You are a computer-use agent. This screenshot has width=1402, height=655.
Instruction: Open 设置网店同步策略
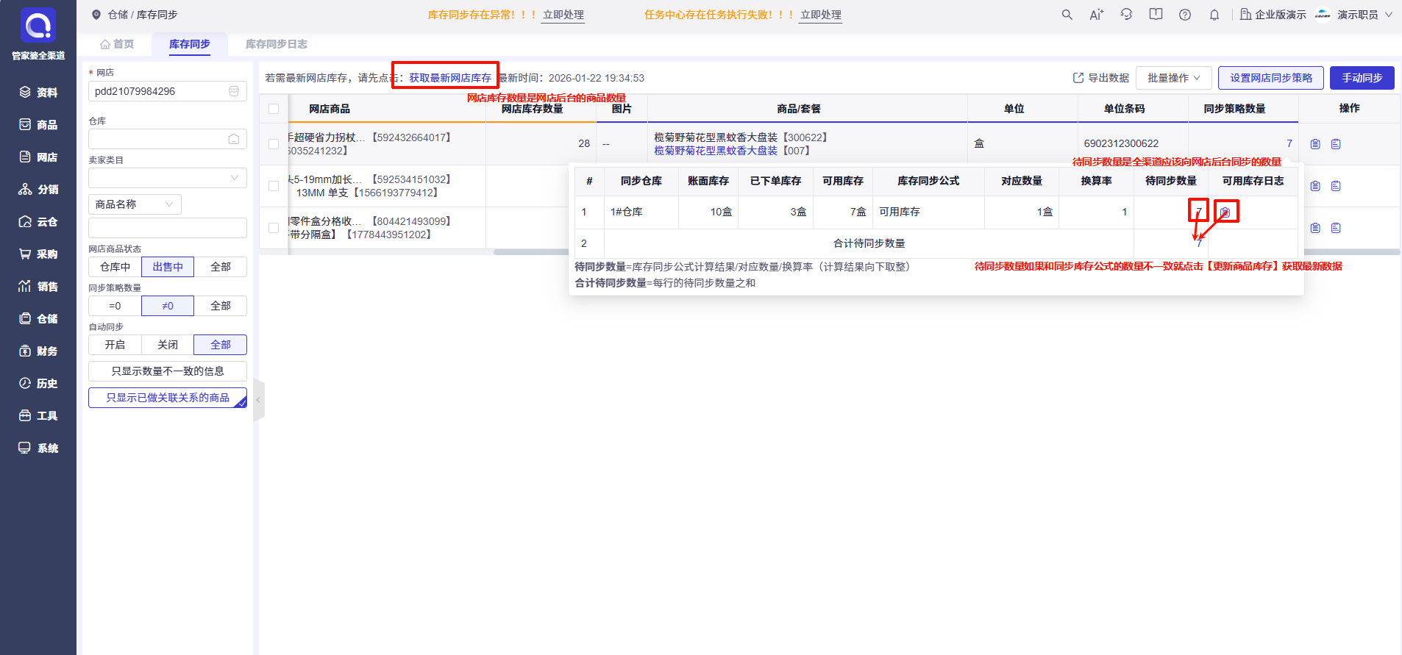[1271, 78]
